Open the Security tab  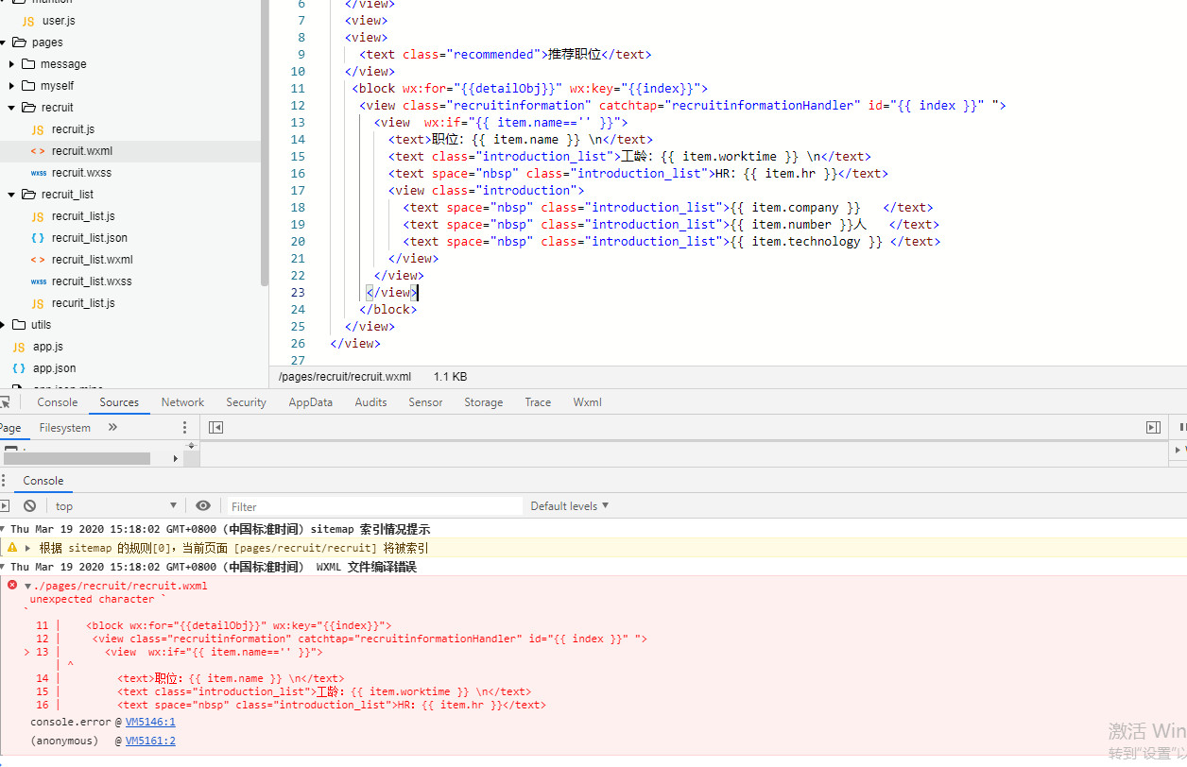[246, 402]
